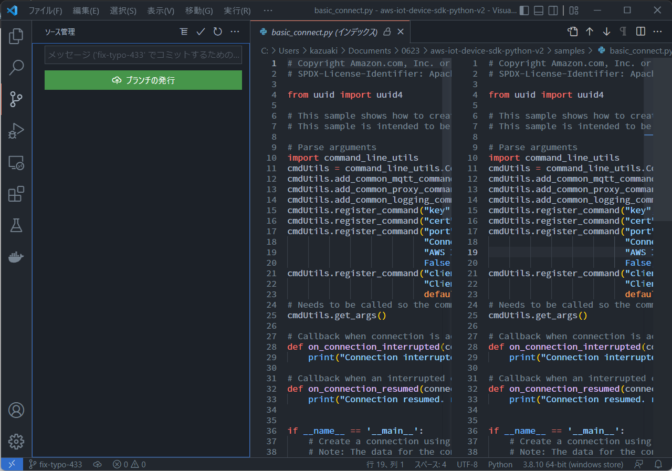Open the 編集(E) menu

point(86,11)
